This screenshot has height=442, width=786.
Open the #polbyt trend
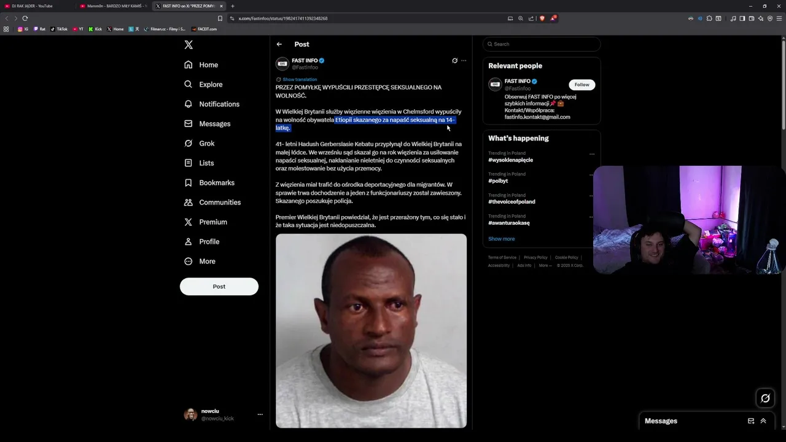point(498,181)
